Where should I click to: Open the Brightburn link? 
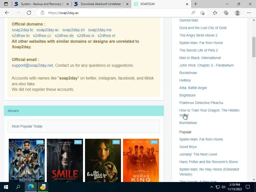187,95
